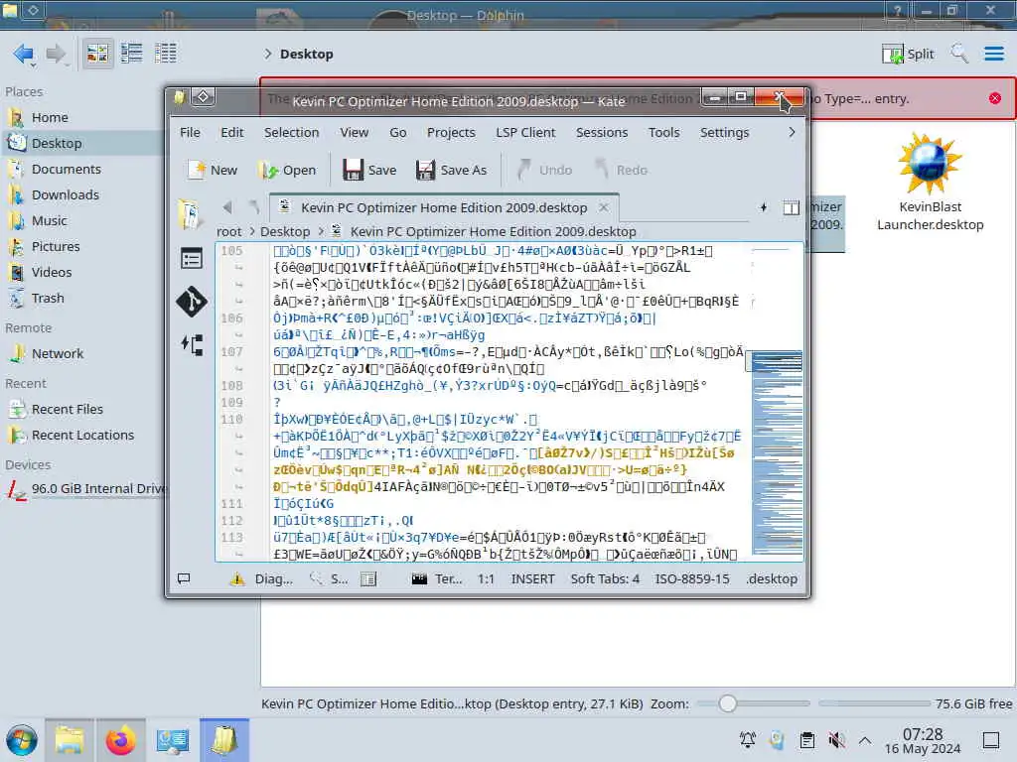This screenshot has height=762, width=1017.
Task: Click root in the Kate breadcrumb path
Action: [229, 231]
